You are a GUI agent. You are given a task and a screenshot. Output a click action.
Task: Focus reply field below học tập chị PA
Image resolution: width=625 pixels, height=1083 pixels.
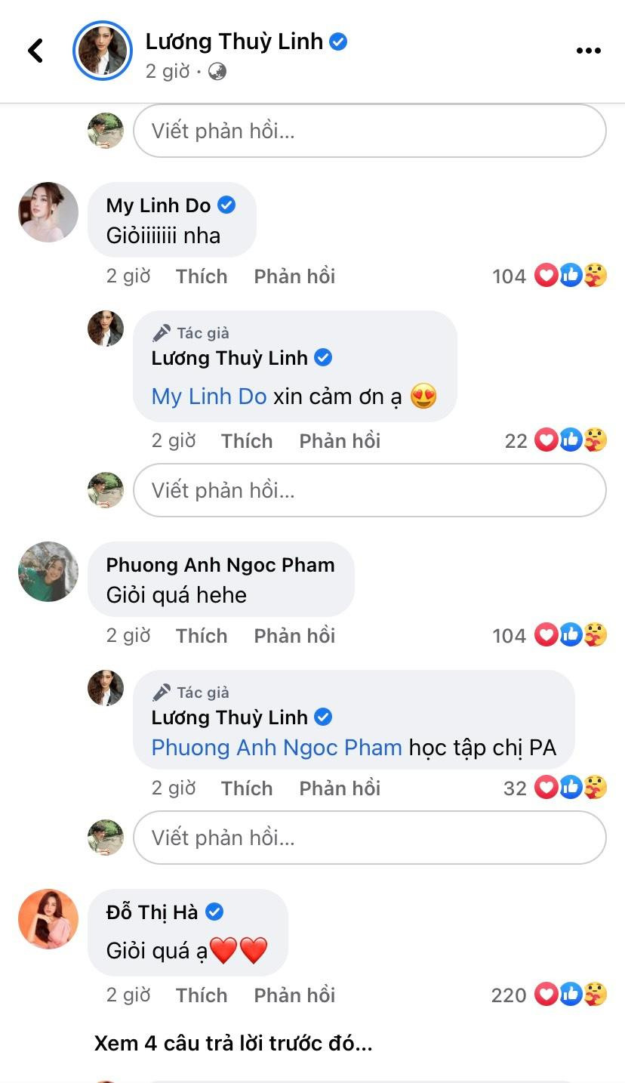[x=370, y=838]
